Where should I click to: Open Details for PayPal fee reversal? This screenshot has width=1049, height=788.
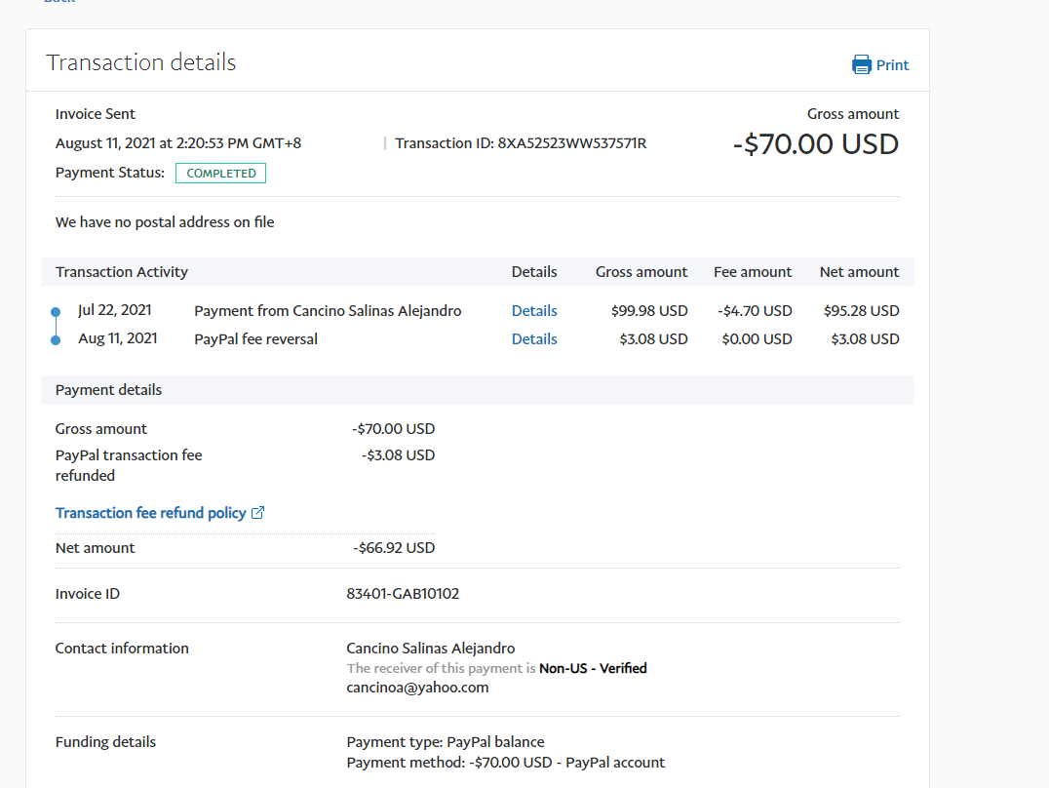[534, 339]
